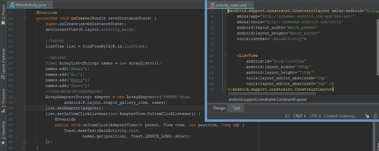Collapse the onCreate method fold at line 18
The width and height of the screenshot is (379, 151).
coord(25,19)
